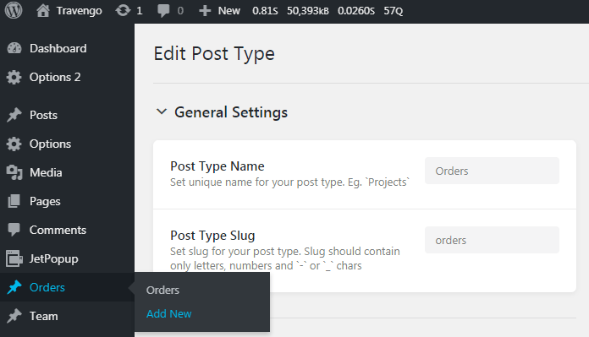Click the General Settings heading
589x337 pixels.
pos(231,112)
